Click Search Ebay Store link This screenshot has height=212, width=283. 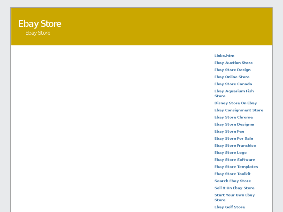(x=233, y=181)
